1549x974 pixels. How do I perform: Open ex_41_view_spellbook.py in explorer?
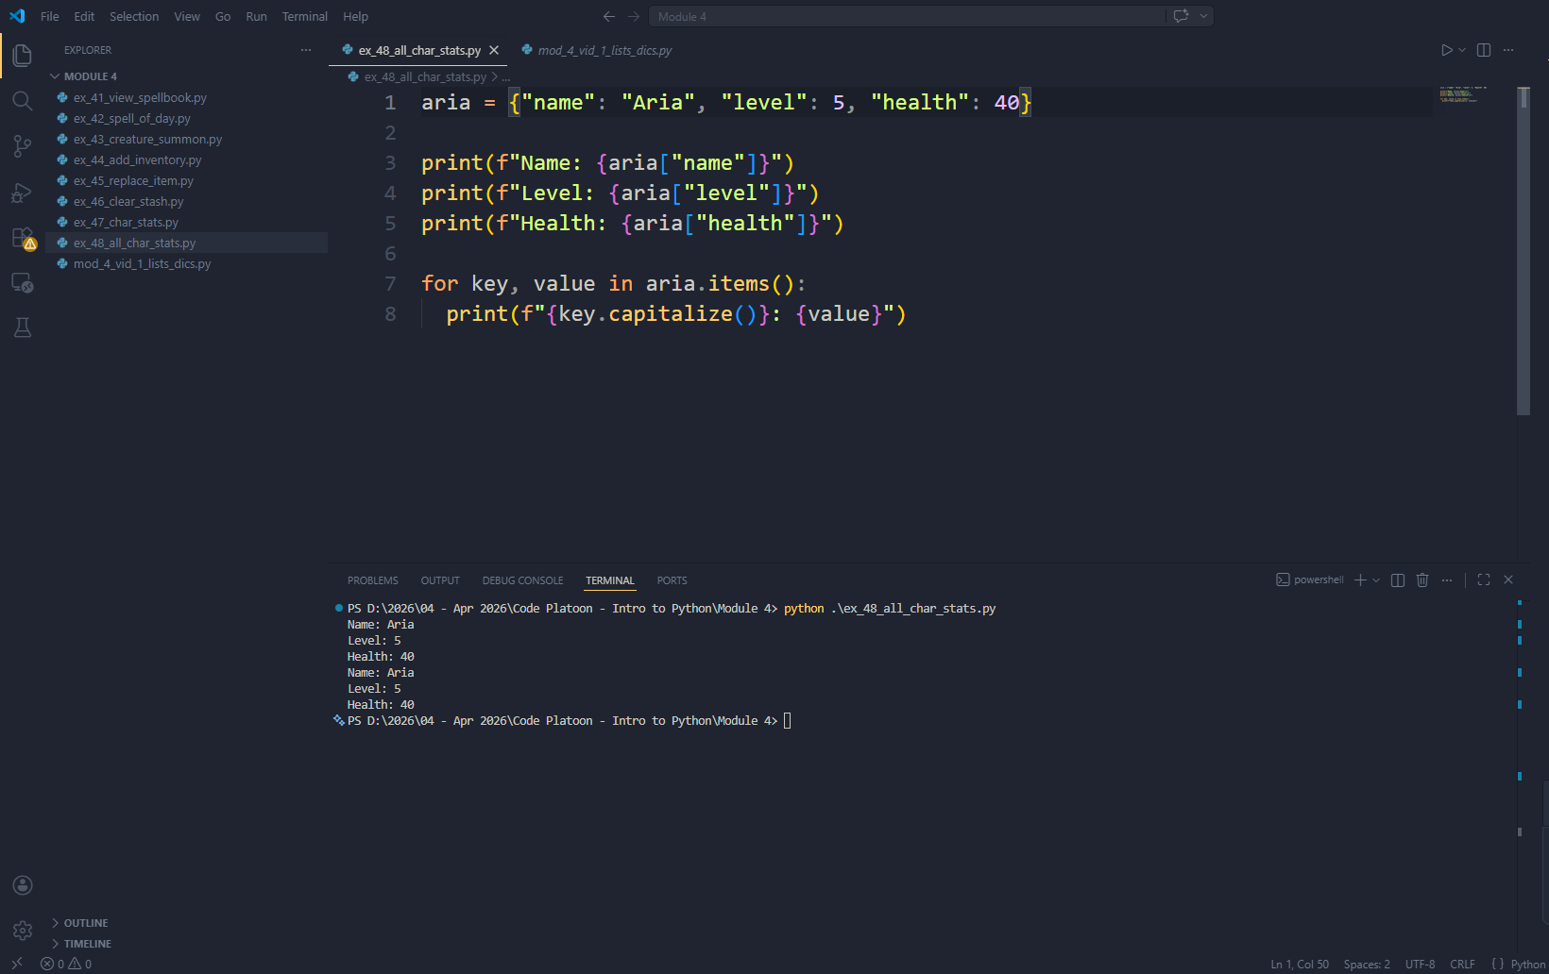pyautogui.click(x=187, y=97)
